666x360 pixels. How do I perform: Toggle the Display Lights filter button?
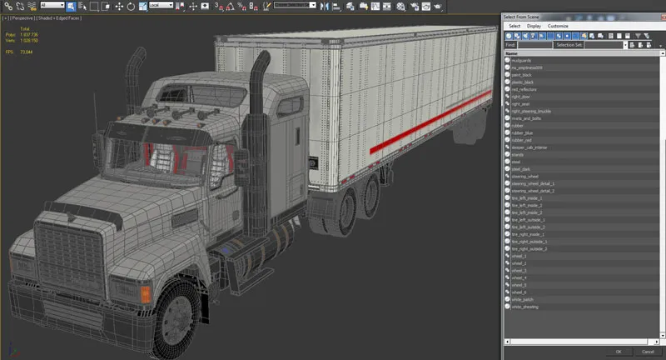coord(525,36)
